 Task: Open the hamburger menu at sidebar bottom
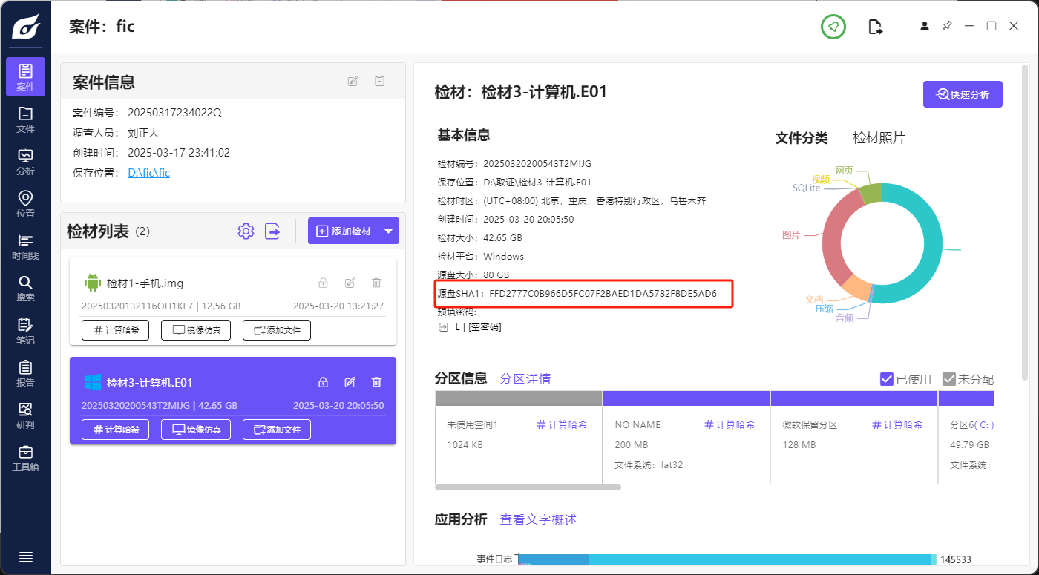[25, 557]
